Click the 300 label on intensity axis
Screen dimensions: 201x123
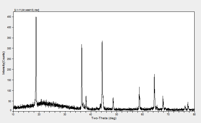tap(9, 48)
